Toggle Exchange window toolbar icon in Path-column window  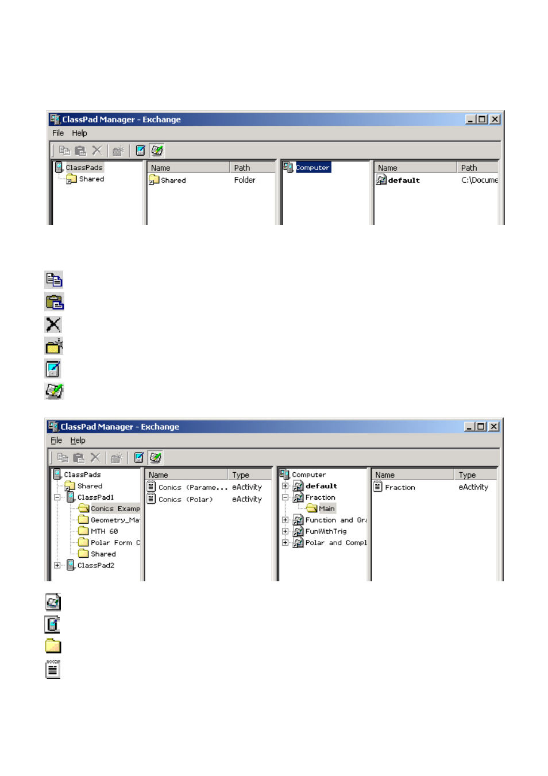(157, 150)
